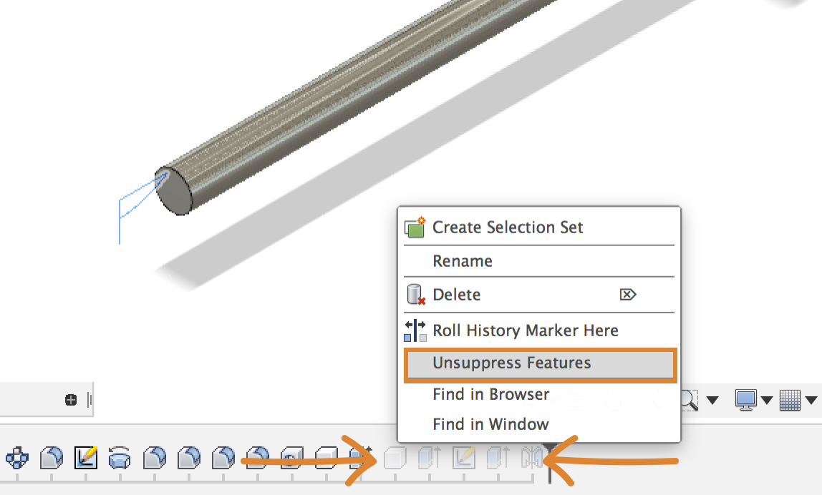Select the revolve feature in the timeline

click(x=120, y=458)
